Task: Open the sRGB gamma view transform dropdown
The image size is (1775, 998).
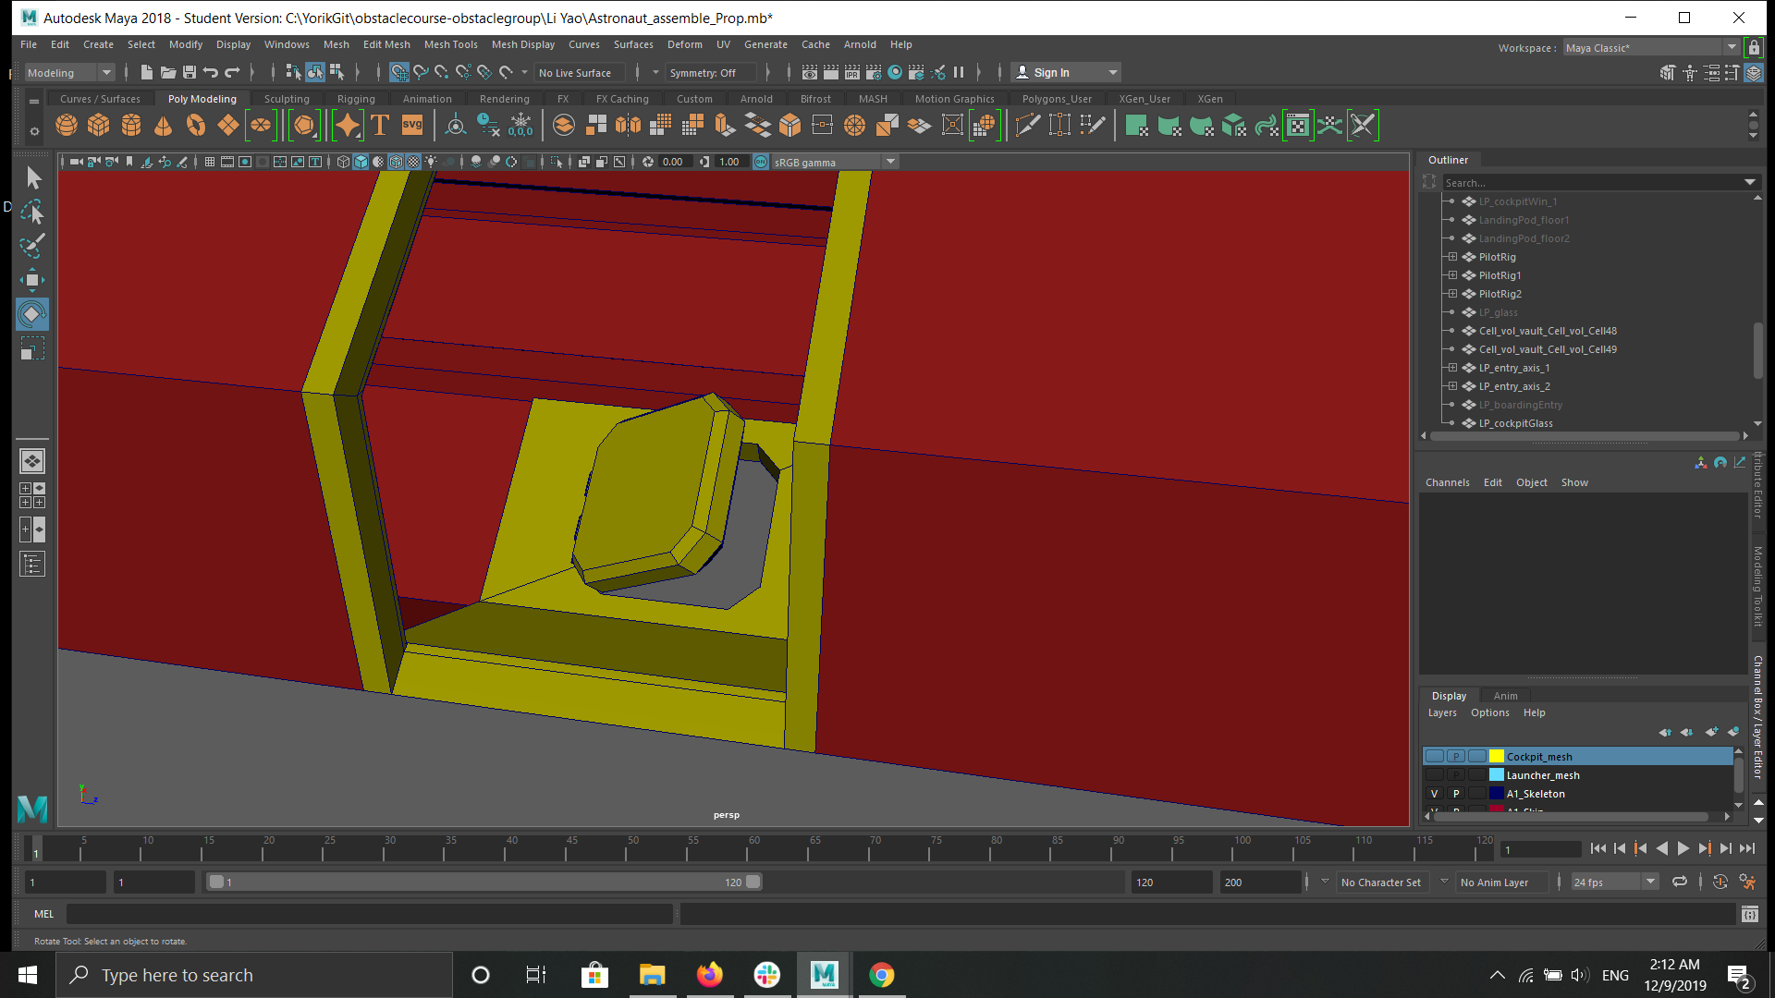Action: pos(890,162)
